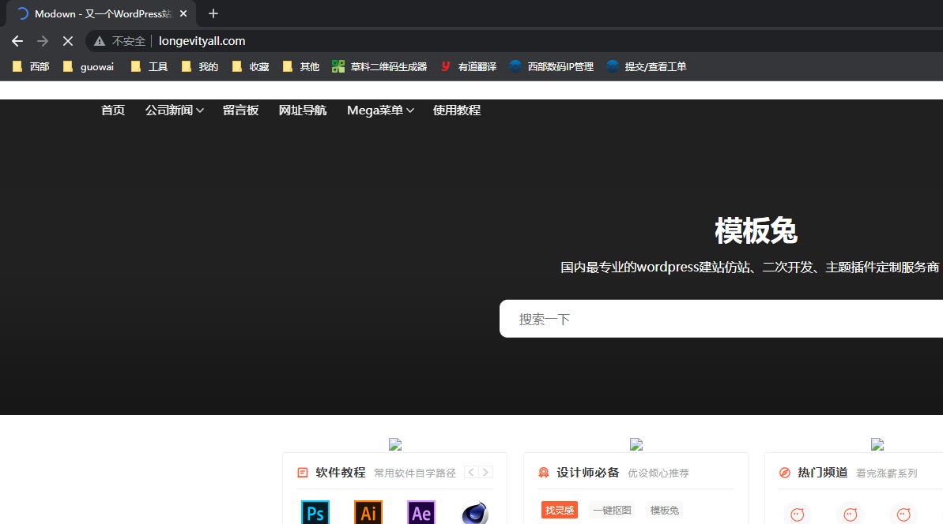The width and height of the screenshot is (943, 524).
Task: Open the After Effects (Ae) tutorial icon
Action: pos(421,513)
